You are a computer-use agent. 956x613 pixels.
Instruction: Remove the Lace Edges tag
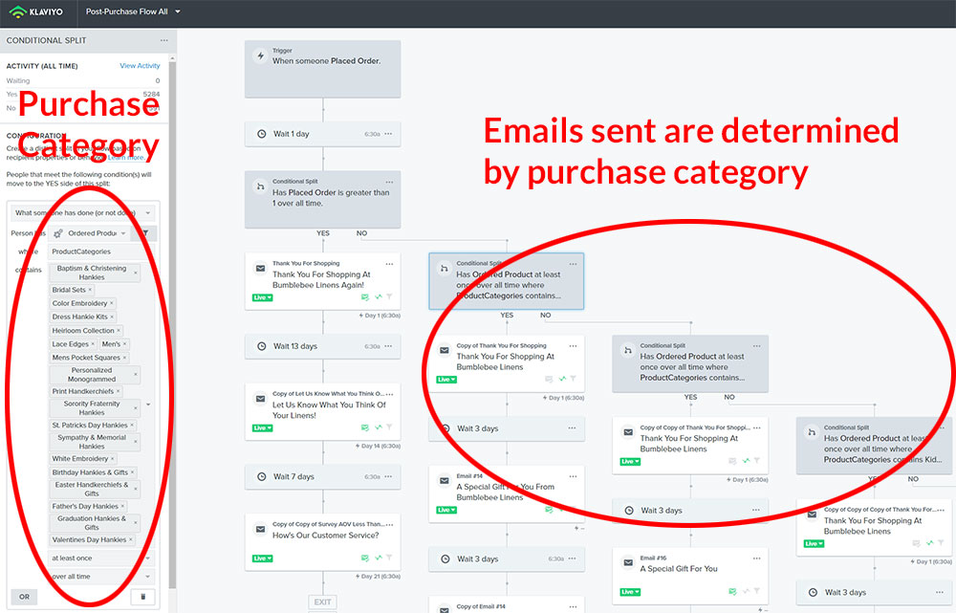93,344
